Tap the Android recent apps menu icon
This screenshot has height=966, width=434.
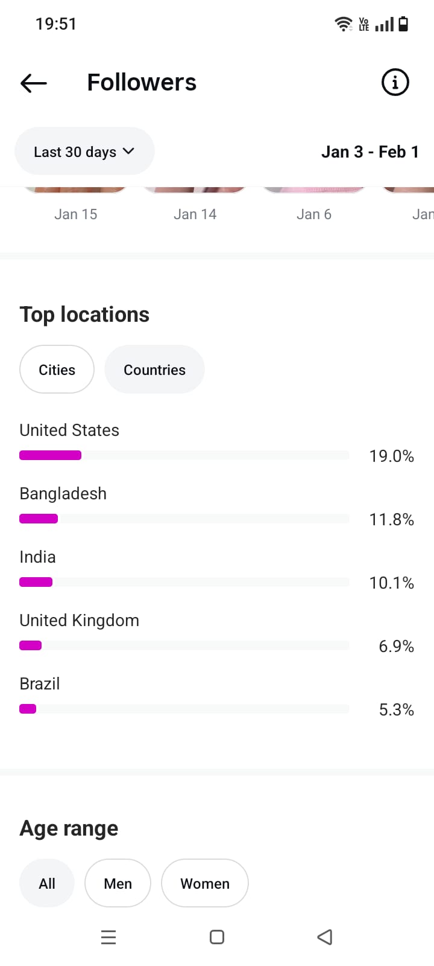(108, 937)
